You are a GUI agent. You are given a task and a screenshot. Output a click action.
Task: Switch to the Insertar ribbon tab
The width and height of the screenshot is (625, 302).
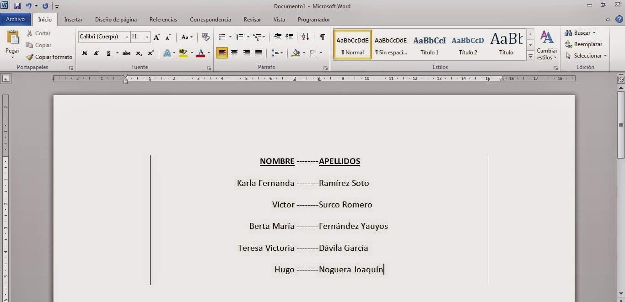73,19
